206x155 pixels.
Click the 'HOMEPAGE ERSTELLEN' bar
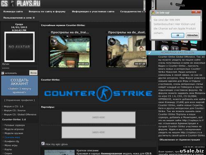[x=176, y=53]
